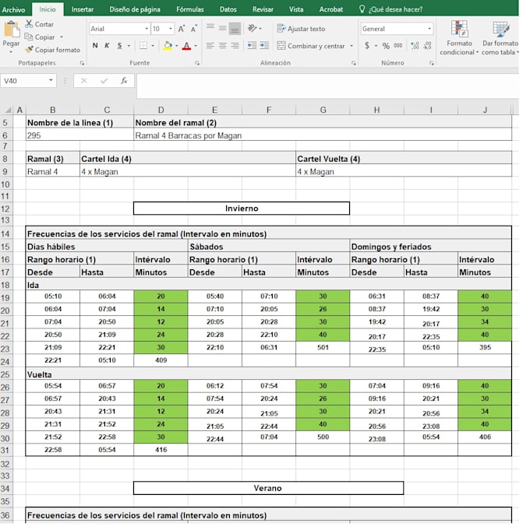530x530 pixels.
Task: Open Número dialog launcher
Action: [x=432, y=63]
